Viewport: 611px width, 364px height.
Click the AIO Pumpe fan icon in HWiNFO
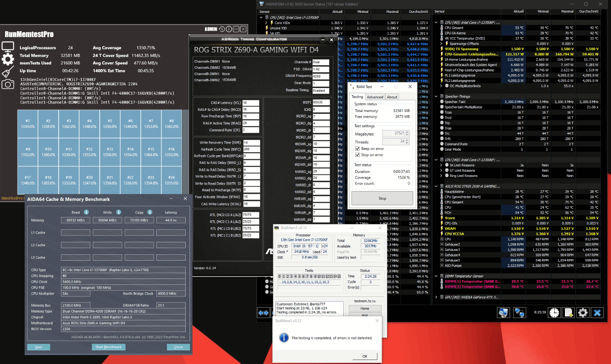442,266
